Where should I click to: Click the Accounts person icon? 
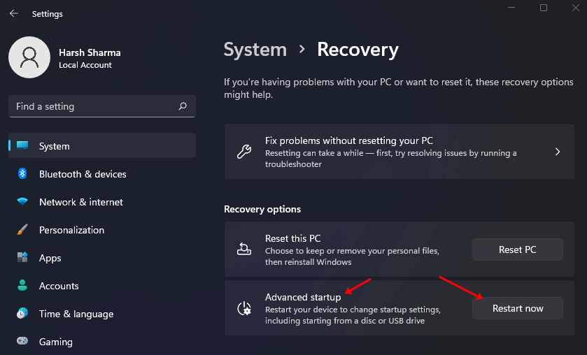pos(22,286)
